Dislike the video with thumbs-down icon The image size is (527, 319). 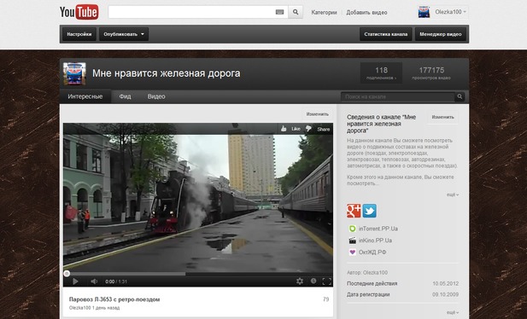[x=308, y=129]
